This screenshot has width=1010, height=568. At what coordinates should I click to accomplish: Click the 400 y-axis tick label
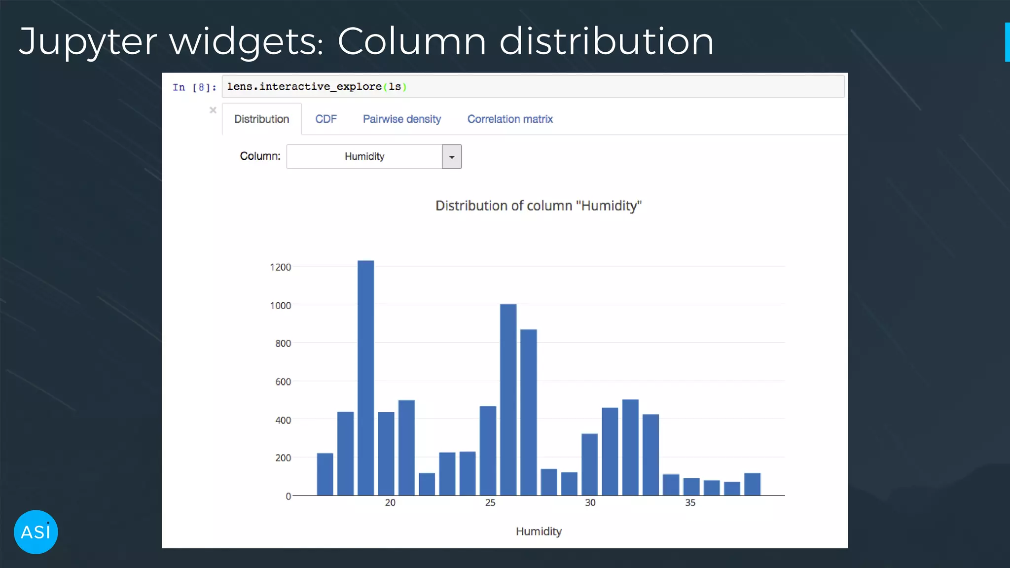(283, 420)
